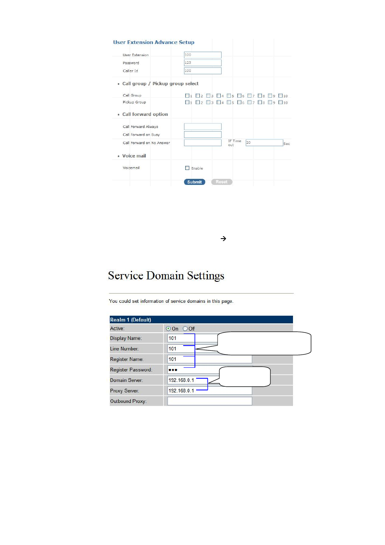Check Call Group 1 checkbox
385x545 pixels.
(x=187, y=95)
